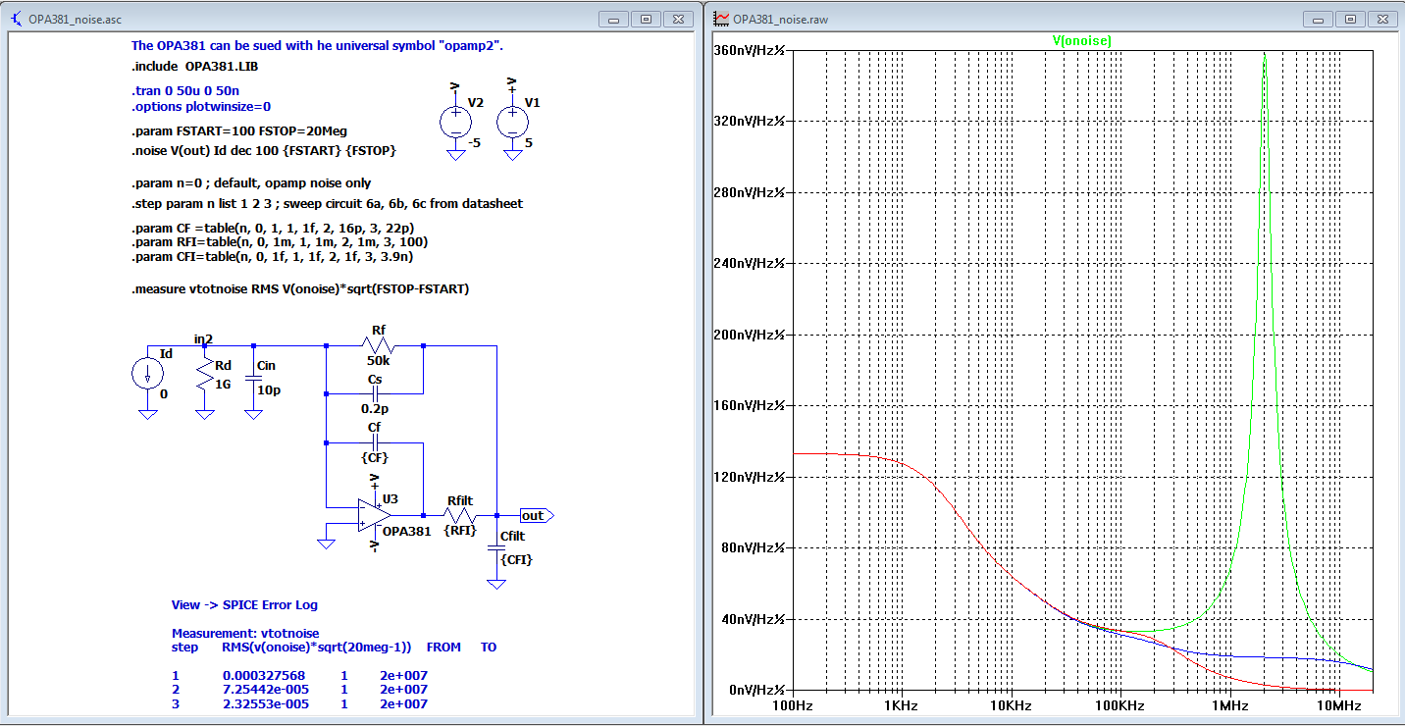Select the Rd resistor symbol
This screenshot has height=726, width=1405.
[205, 373]
